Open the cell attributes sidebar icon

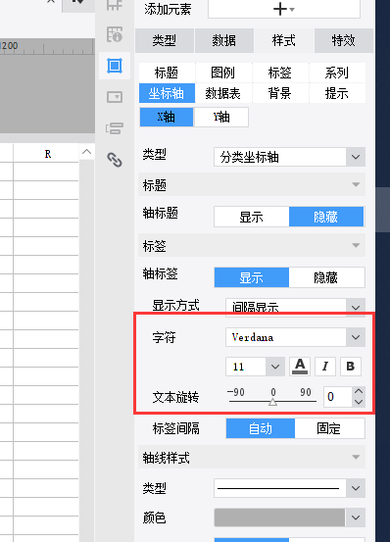[x=115, y=34]
